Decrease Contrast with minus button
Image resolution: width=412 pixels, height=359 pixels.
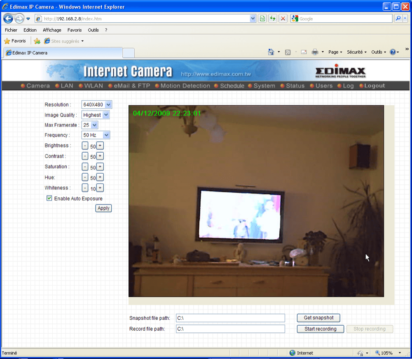(x=85, y=156)
